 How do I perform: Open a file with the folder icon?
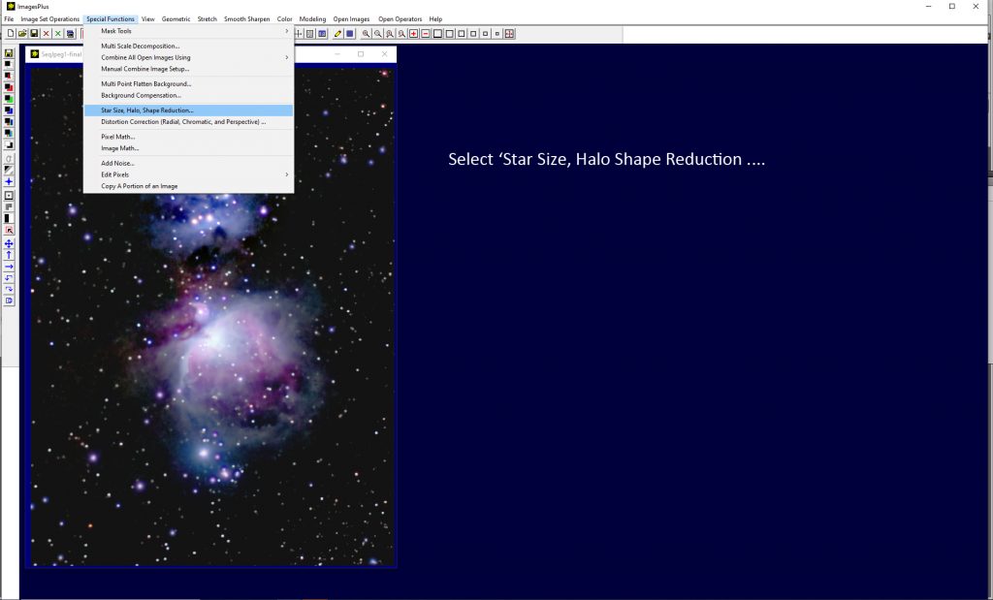(22, 34)
